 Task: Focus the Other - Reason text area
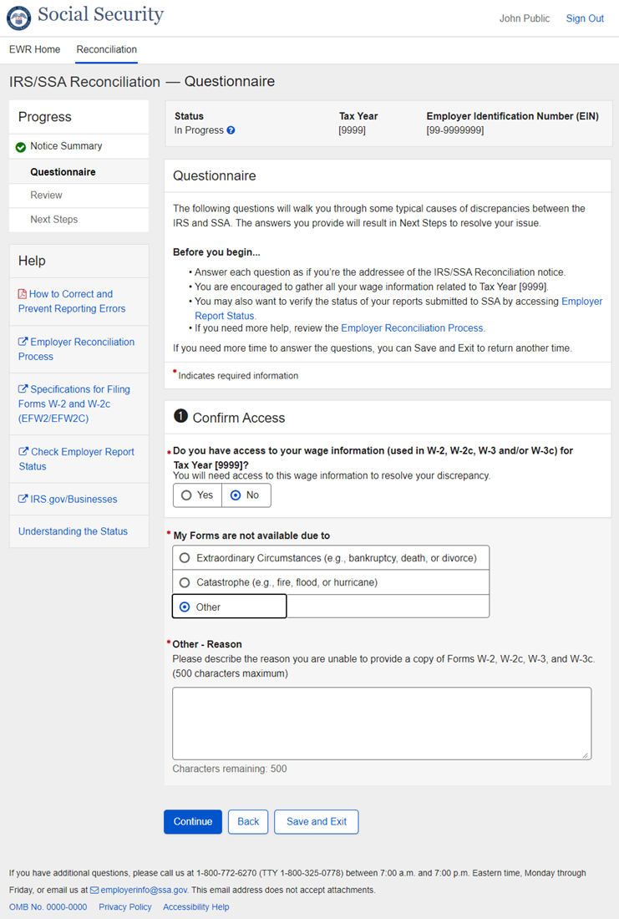[381, 723]
